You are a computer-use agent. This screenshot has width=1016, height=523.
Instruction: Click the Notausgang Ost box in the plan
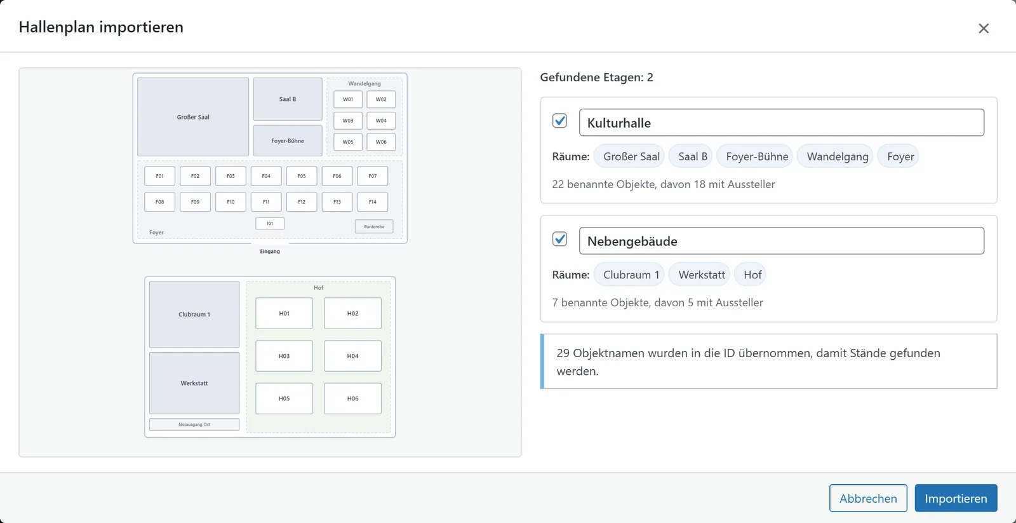click(194, 425)
